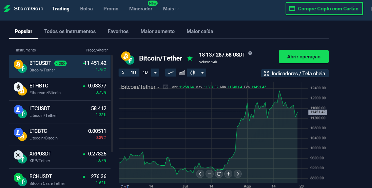This screenshot has height=188, width=372.
Task: Shift chart right with forward arrow icon
Action: point(238,174)
